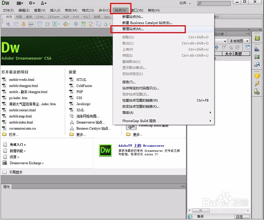Open the Media icon dropdown arrow
Screen dimensions: 264x220
[x=70, y=24]
